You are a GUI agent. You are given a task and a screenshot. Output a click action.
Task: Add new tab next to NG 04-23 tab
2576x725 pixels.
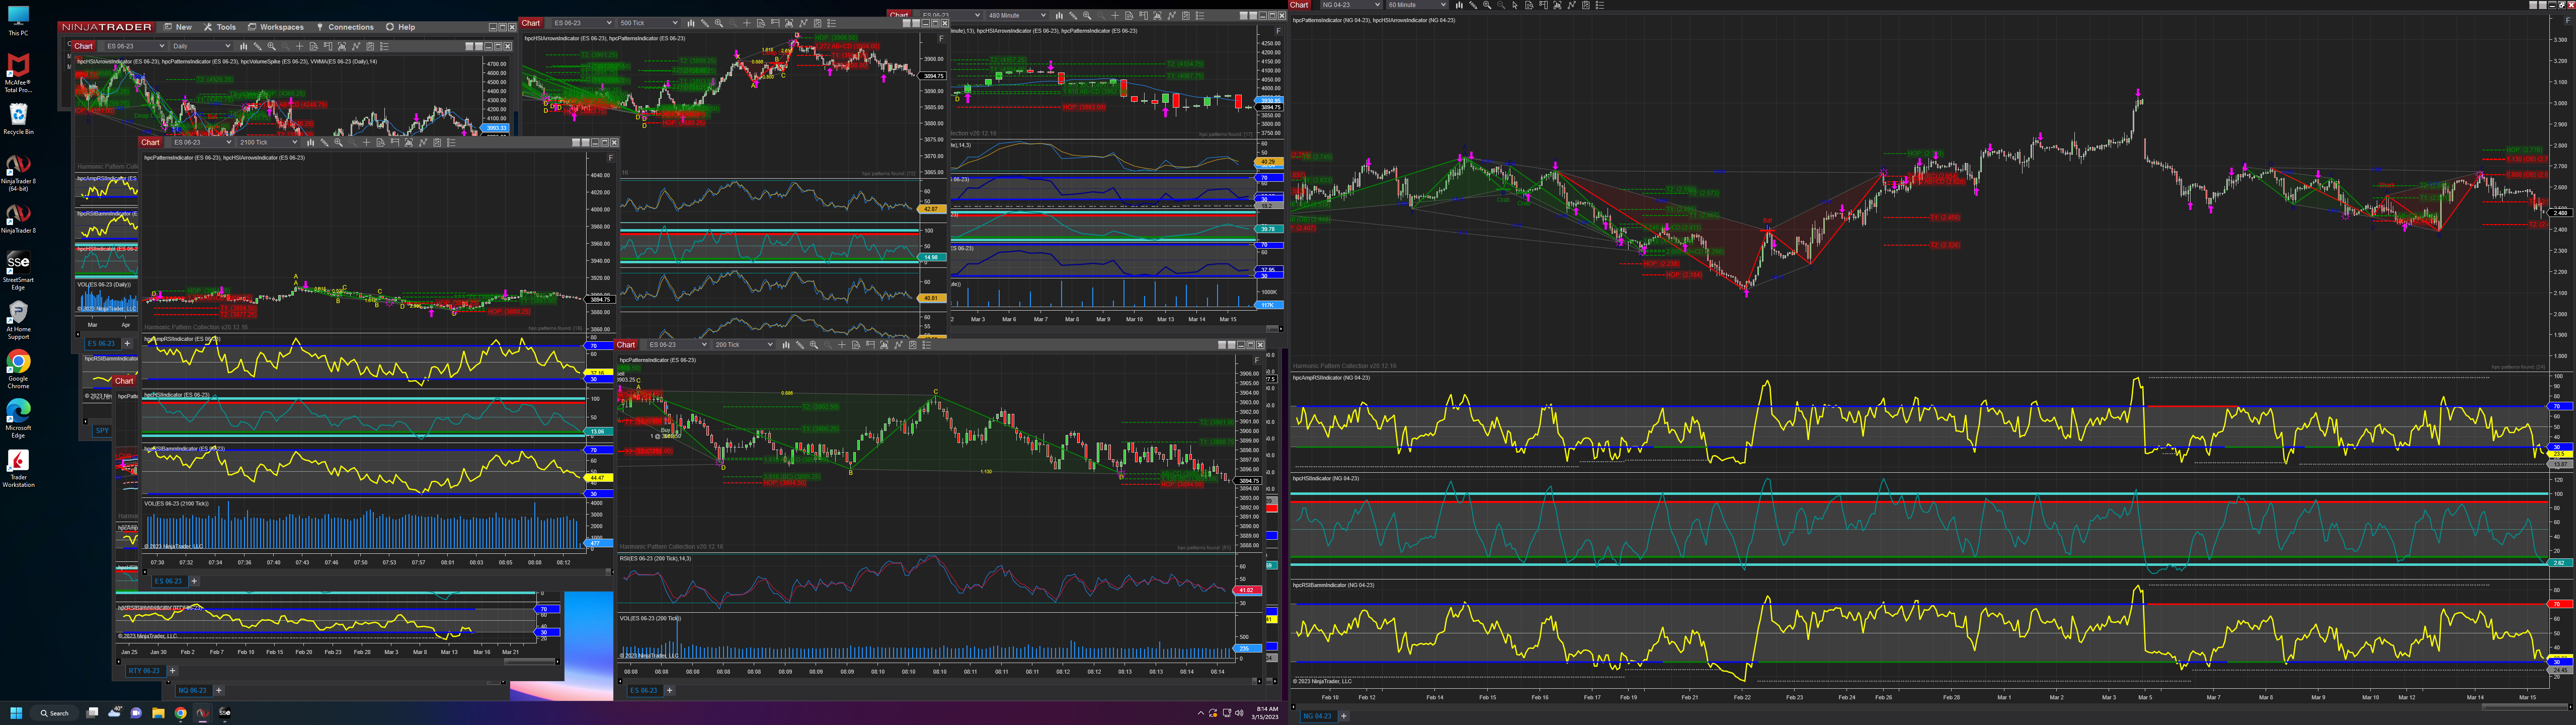coord(1343,716)
